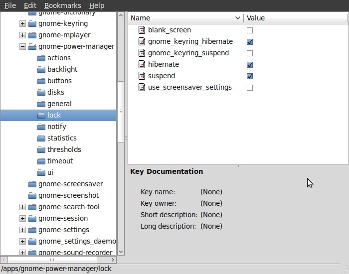Toggle the blank_screen checkbox
Image resolution: width=349 pixels, height=274 pixels.
coord(250,30)
